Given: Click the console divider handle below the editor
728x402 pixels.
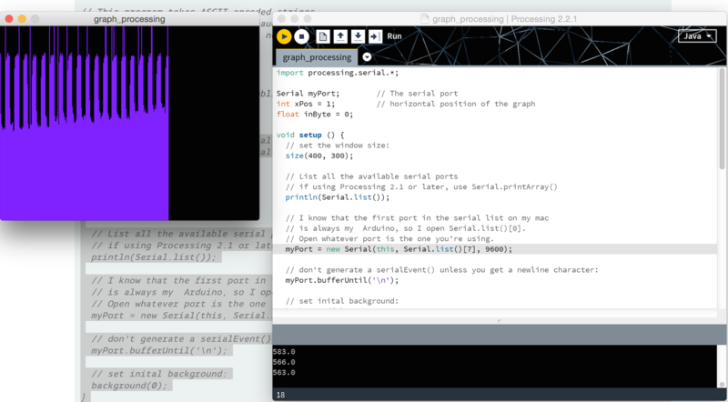Looking at the screenshot, I should tap(498, 320).
